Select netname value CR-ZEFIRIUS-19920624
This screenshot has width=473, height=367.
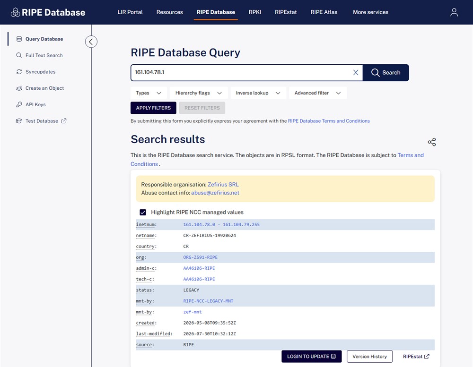tap(210, 235)
